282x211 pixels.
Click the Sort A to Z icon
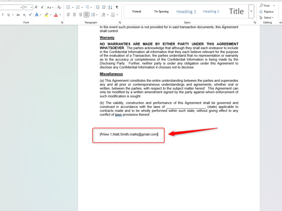click(x=110, y=7)
